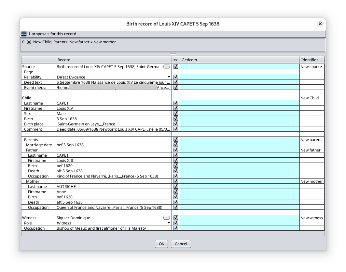Expand the Role Witness dropdown
346x272 pixels.
tap(169, 223)
